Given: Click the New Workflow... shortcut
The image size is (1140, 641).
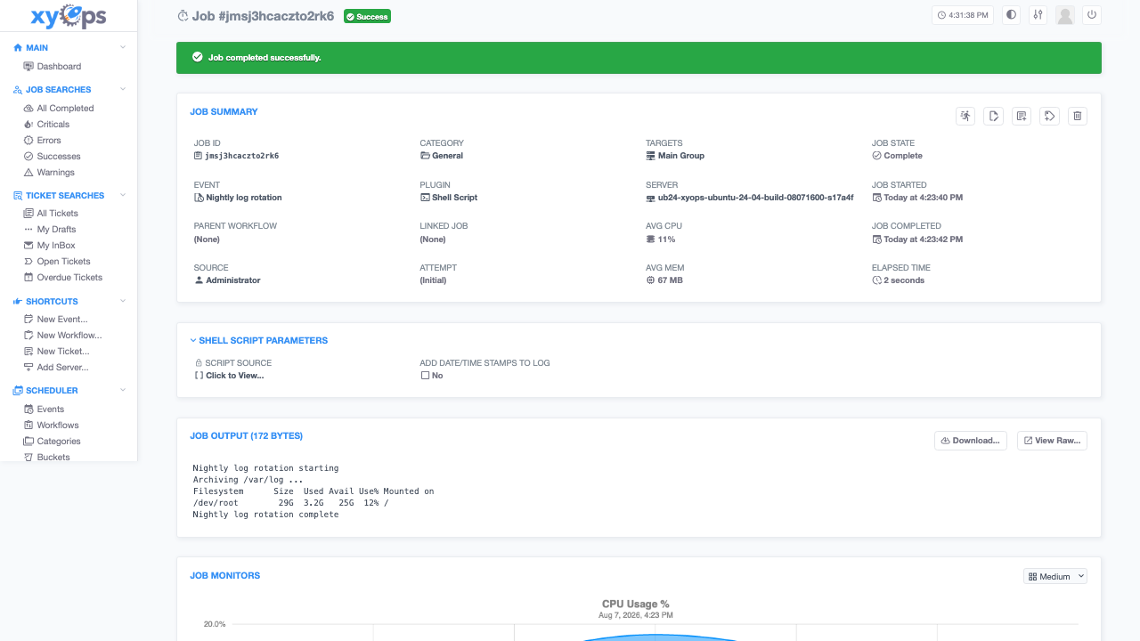Looking at the screenshot, I should coord(69,336).
